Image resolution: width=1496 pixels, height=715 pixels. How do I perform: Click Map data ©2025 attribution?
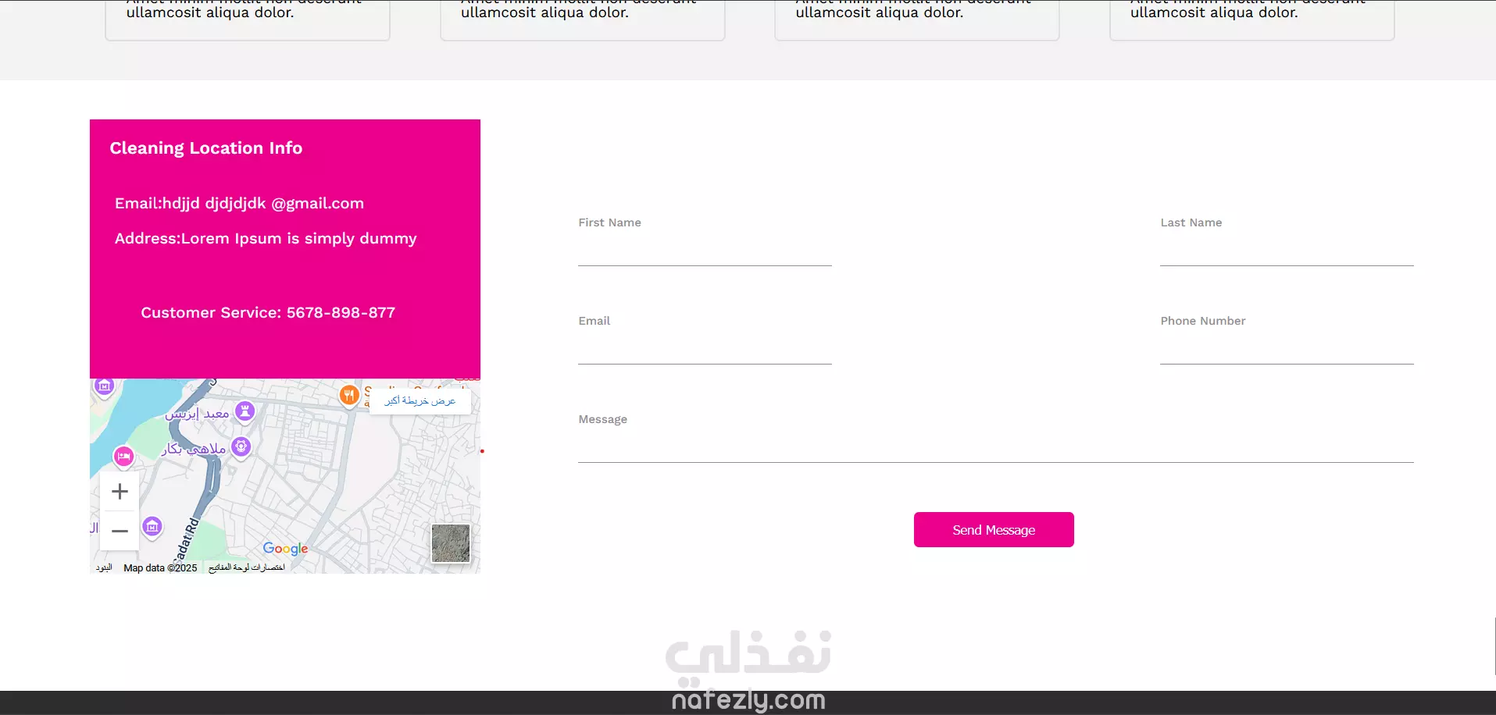pyautogui.click(x=160, y=567)
